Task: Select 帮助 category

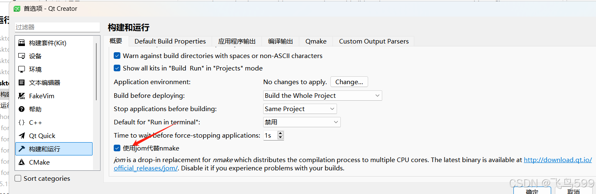Action: point(54,109)
